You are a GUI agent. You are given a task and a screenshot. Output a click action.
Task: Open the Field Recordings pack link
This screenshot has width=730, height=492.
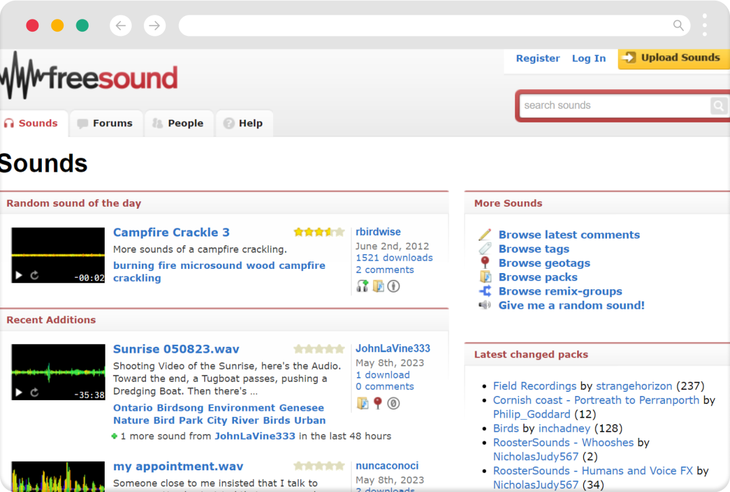(535, 386)
